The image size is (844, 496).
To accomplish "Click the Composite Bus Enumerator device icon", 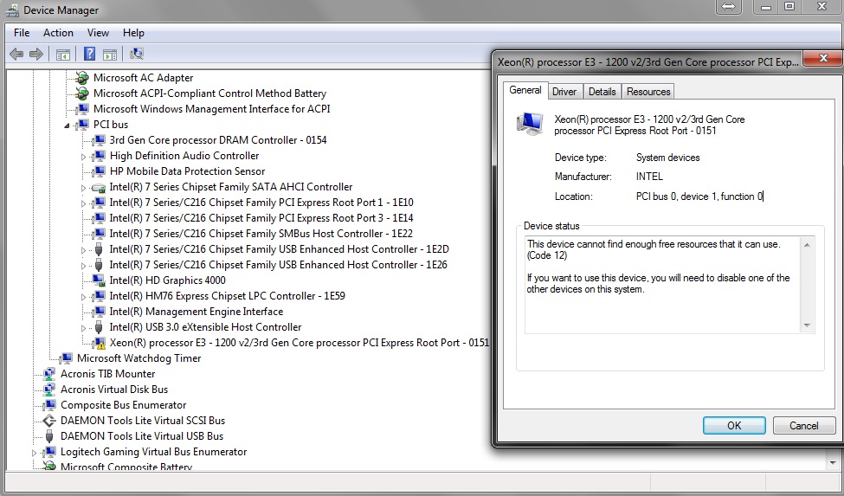I will tap(49, 405).
